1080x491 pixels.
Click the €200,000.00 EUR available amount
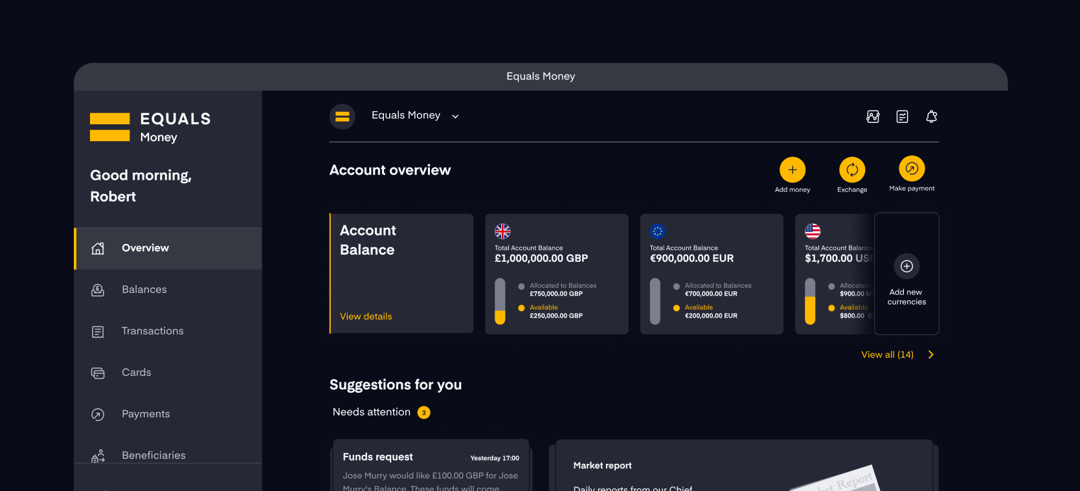pyautogui.click(x=711, y=316)
